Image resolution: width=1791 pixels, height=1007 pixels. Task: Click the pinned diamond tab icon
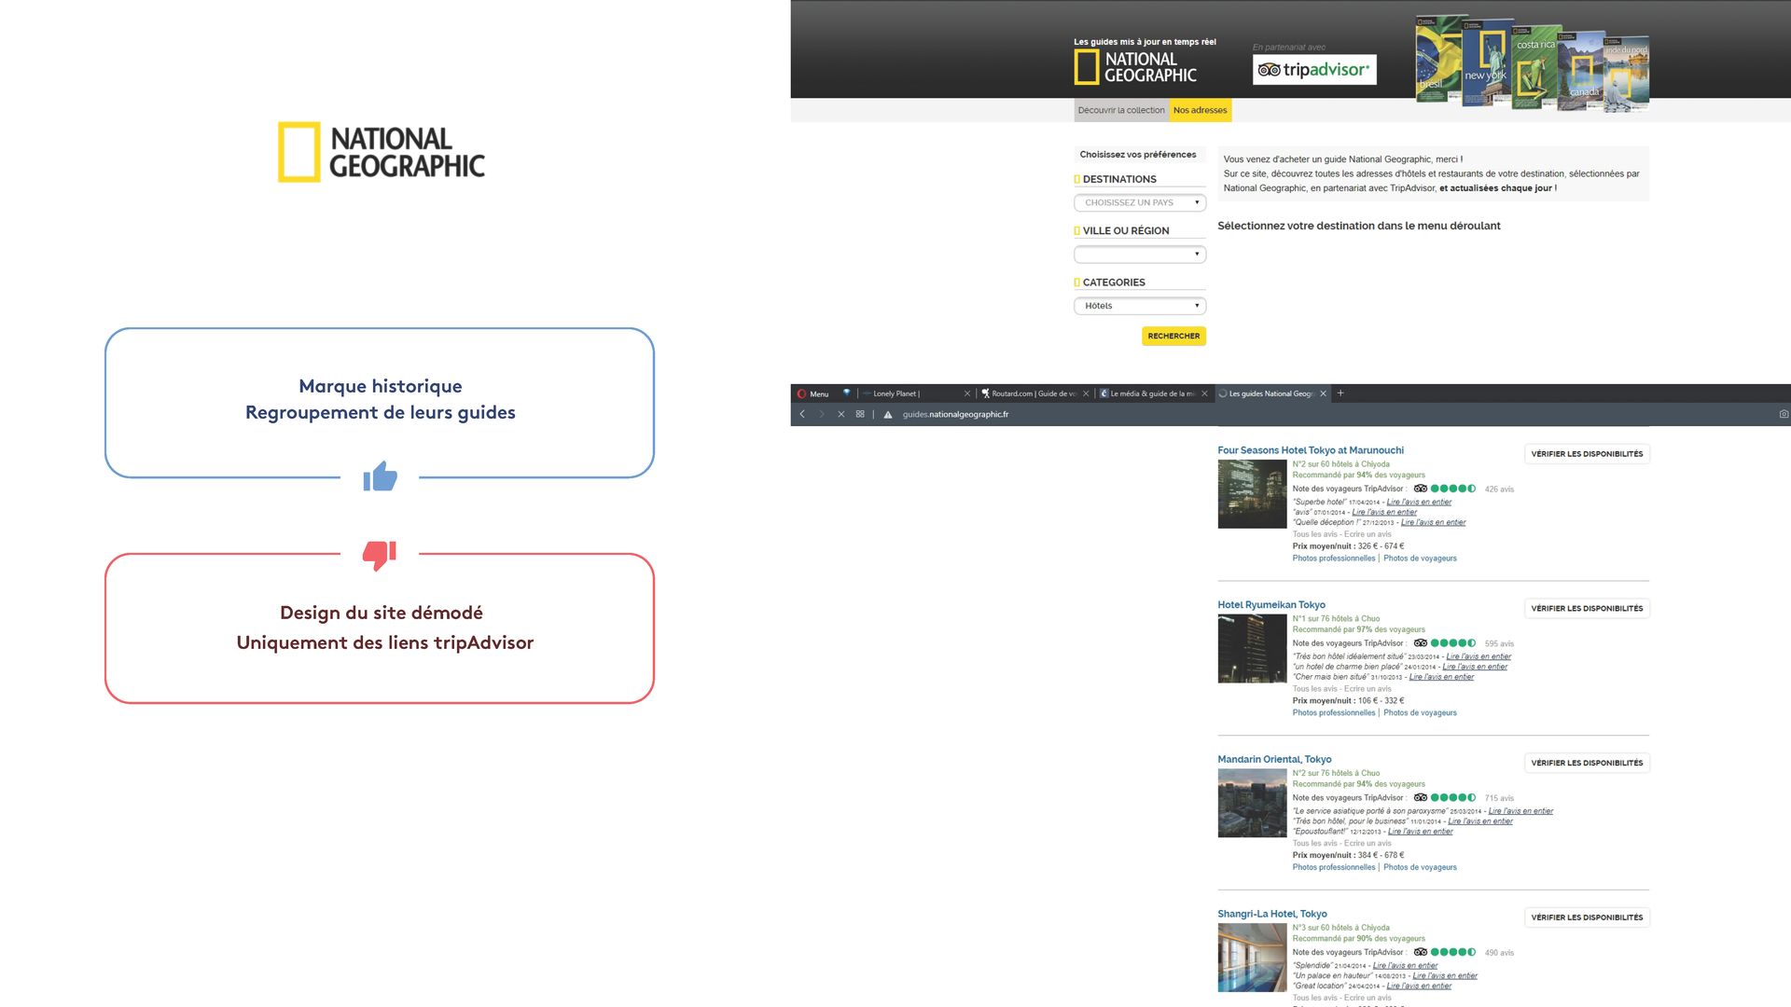[x=846, y=393]
